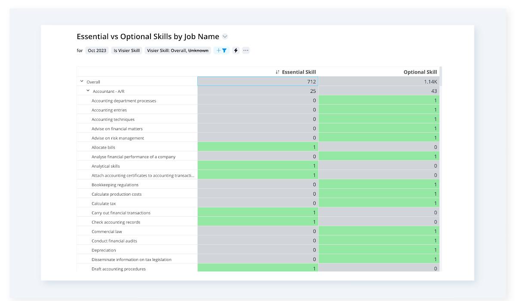The height and width of the screenshot is (301, 516).
Task: Click the table vertical scrollbar thumb
Action: tap(441, 76)
